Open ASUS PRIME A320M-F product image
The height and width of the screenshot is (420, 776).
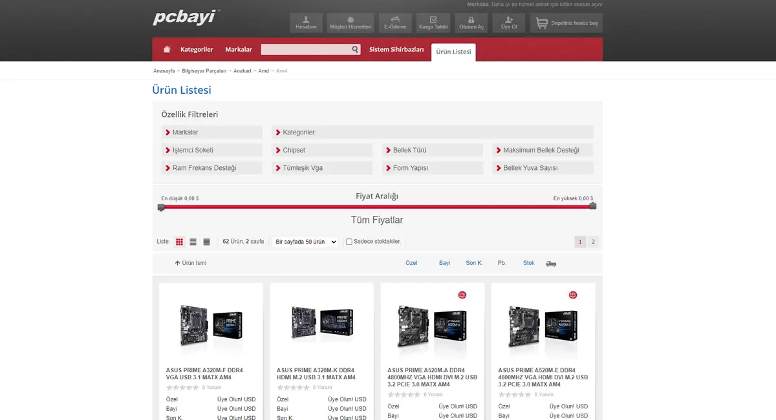pos(211,324)
